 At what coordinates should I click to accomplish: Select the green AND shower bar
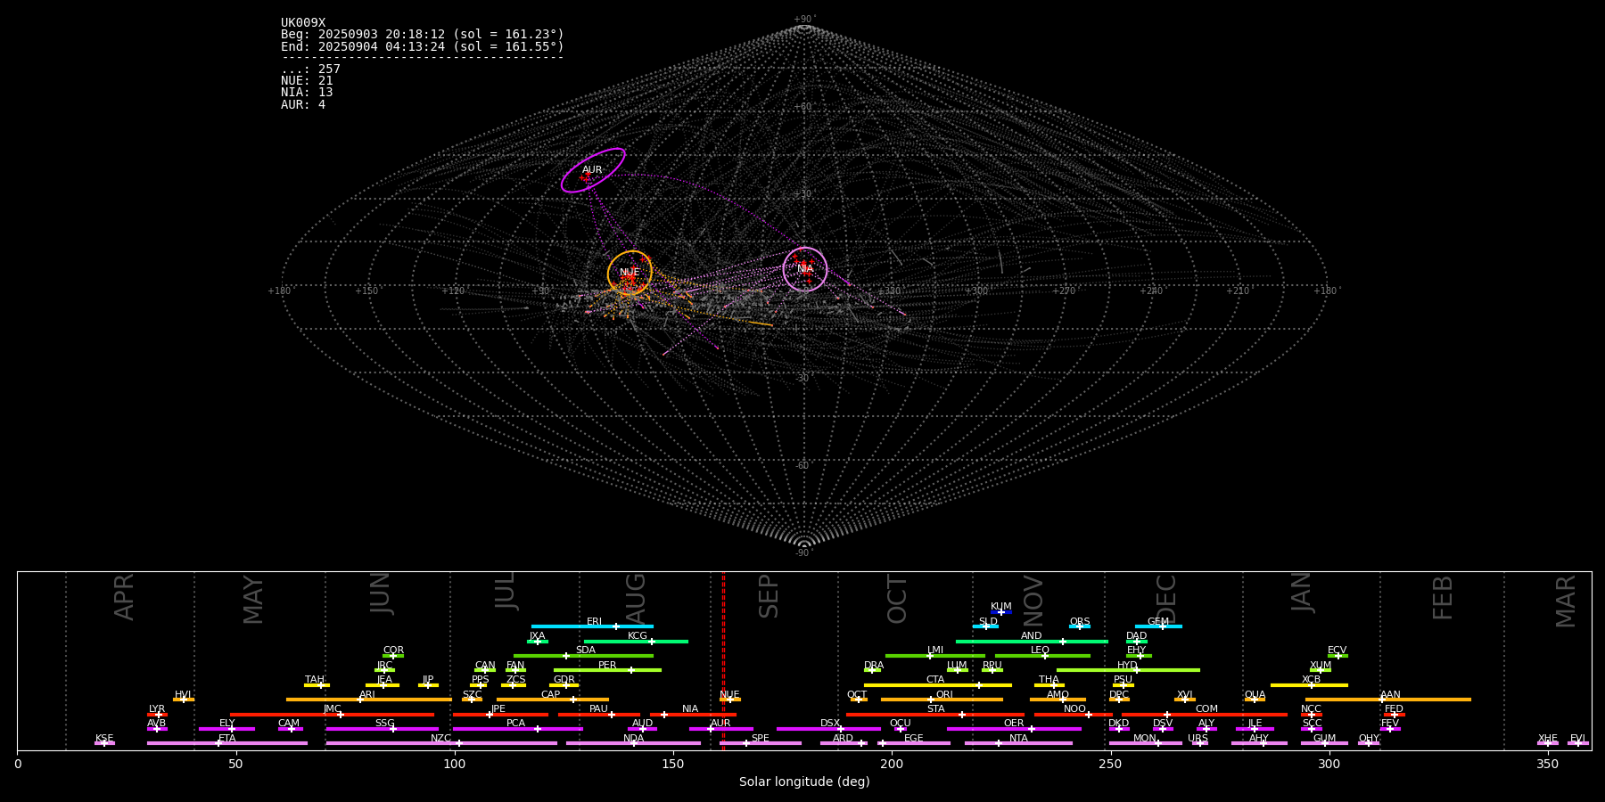1032,641
